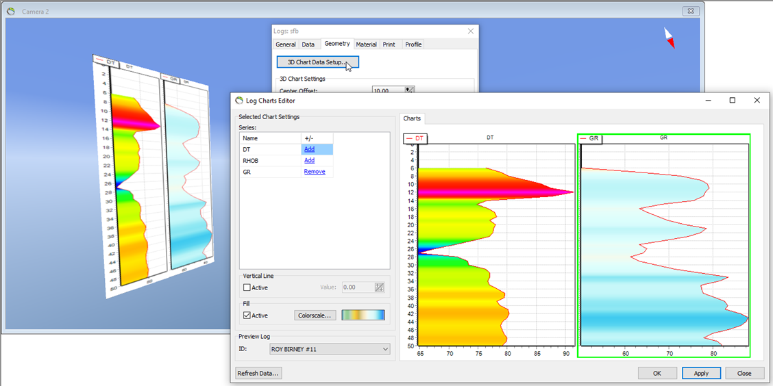Select the GR chart preview

[x=663, y=245]
